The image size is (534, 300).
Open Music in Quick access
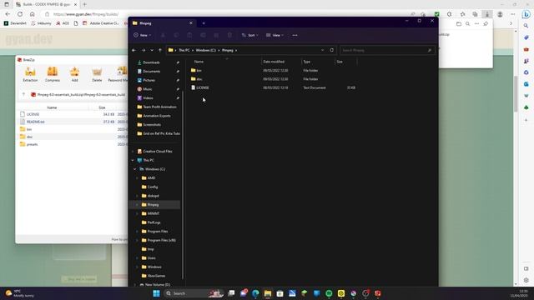(x=148, y=89)
